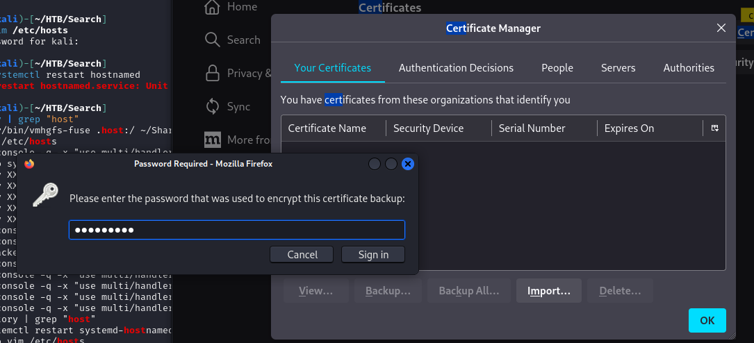The width and height of the screenshot is (754, 343).
Task: Close the Certificate Manager dialog
Action: (x=721, y=28)
